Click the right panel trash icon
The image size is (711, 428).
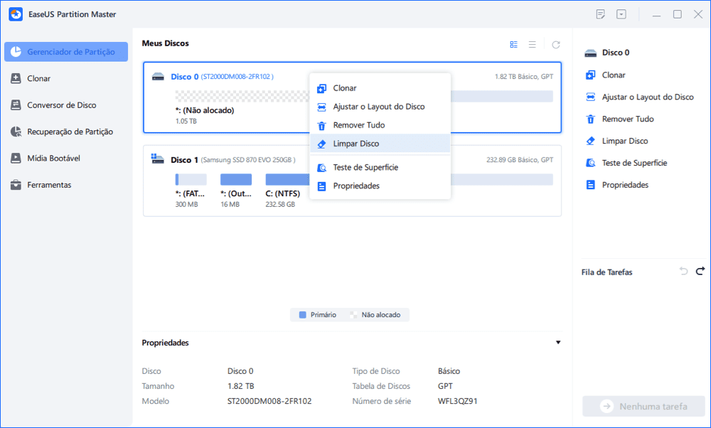click(590, 119)
